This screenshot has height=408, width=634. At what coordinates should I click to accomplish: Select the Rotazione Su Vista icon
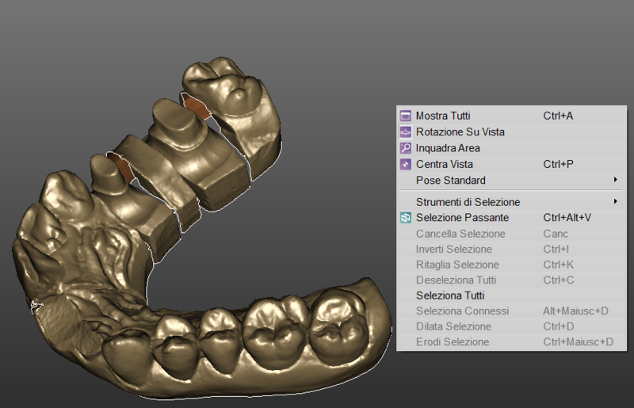[406, 132]
